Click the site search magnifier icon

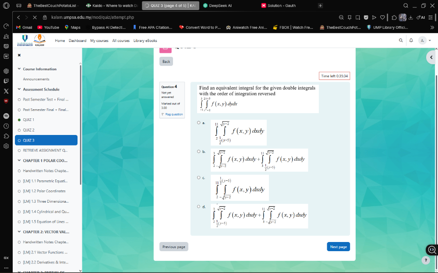pos(400,40)
